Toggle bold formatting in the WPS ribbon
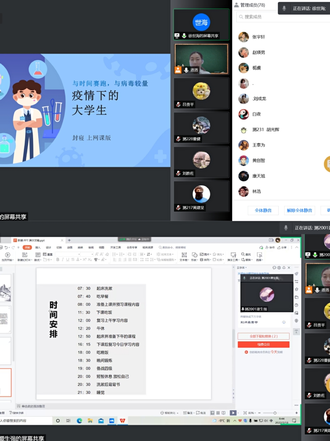The width and height of the screenshot is (330, 441). point(58,260)
